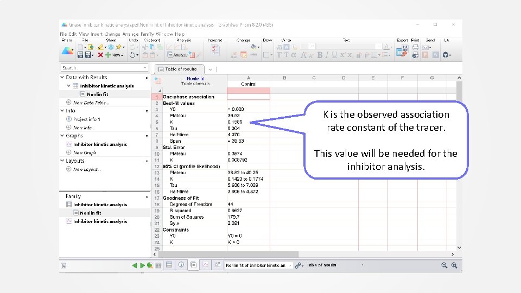Open the Arrange menu
Image resolution: width=521 pixels, height=293 pixels.
click(130, 34)
